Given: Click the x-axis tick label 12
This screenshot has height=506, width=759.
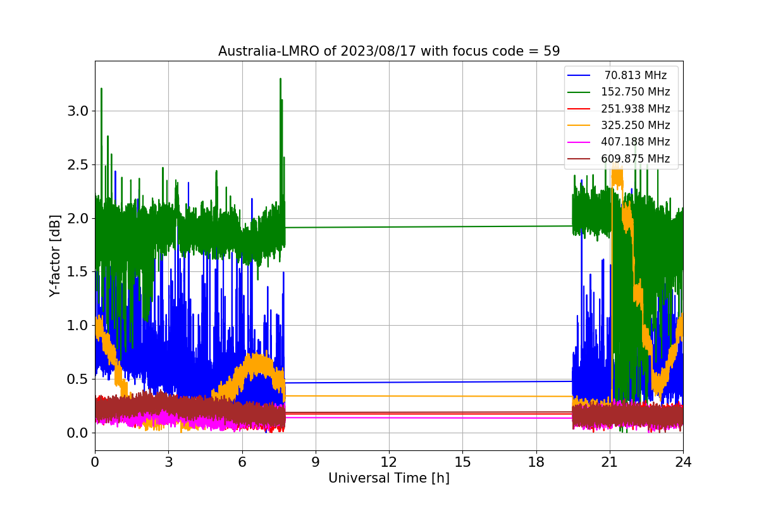Looking at the screenshot, I should (x=389, y=462).
